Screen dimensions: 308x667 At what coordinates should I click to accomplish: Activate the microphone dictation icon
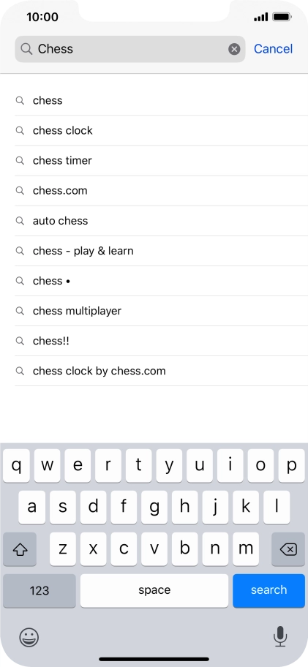280,637
